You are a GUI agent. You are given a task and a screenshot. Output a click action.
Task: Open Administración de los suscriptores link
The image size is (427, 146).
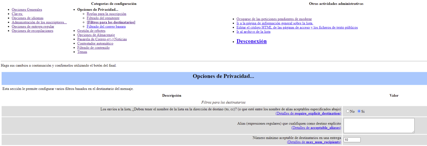click(39, 22)
